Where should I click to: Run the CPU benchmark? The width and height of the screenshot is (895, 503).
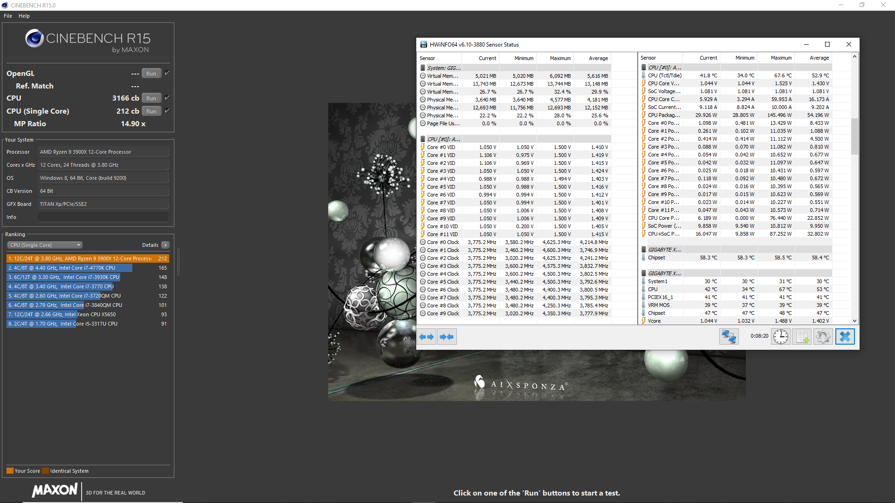coord(151,98)
